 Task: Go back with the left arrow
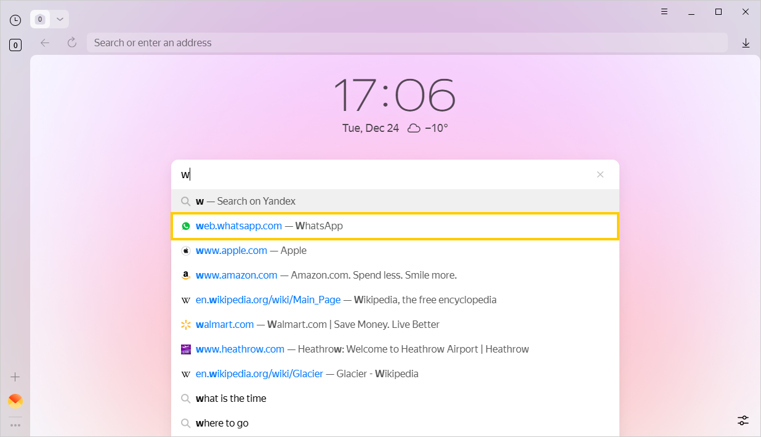pos(44,43)
